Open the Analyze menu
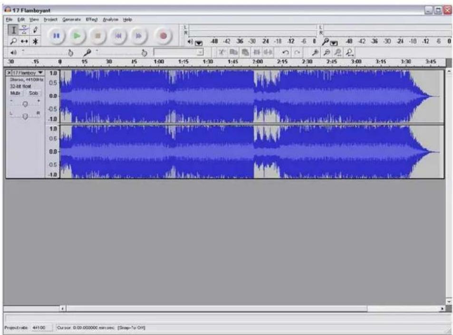453x335 pixels. coord(111,20)
